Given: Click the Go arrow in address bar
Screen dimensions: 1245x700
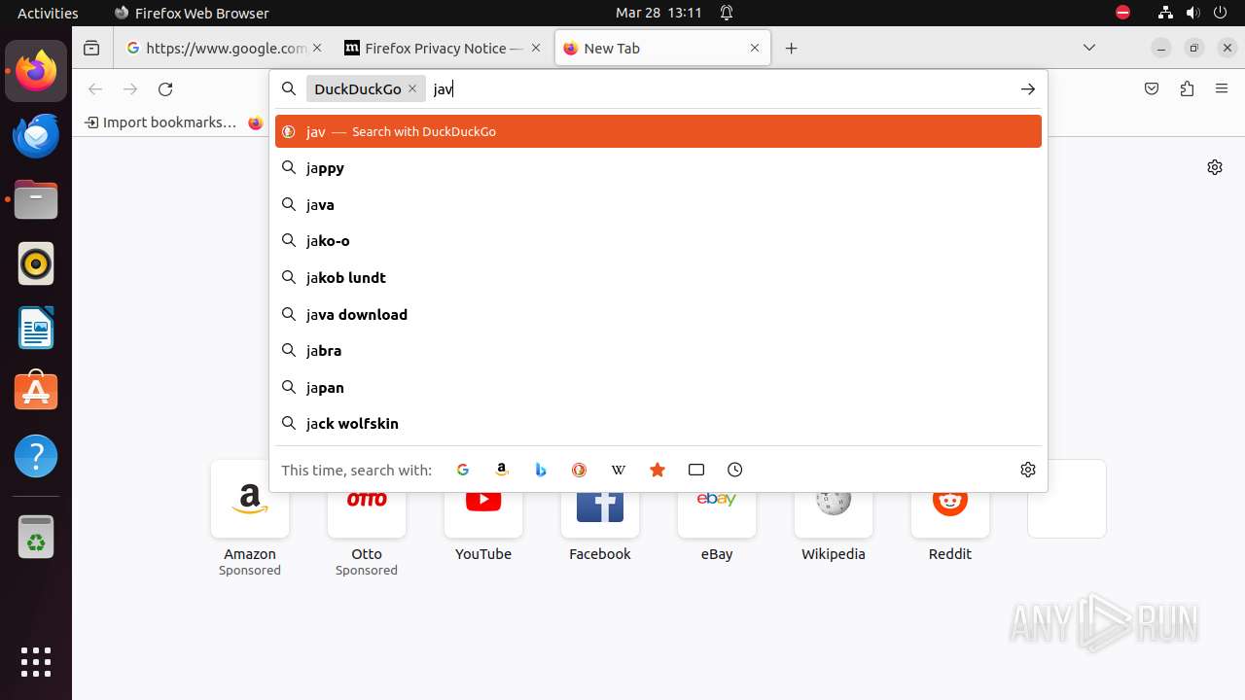Looking at the screenshot, I should [1027, 89].
